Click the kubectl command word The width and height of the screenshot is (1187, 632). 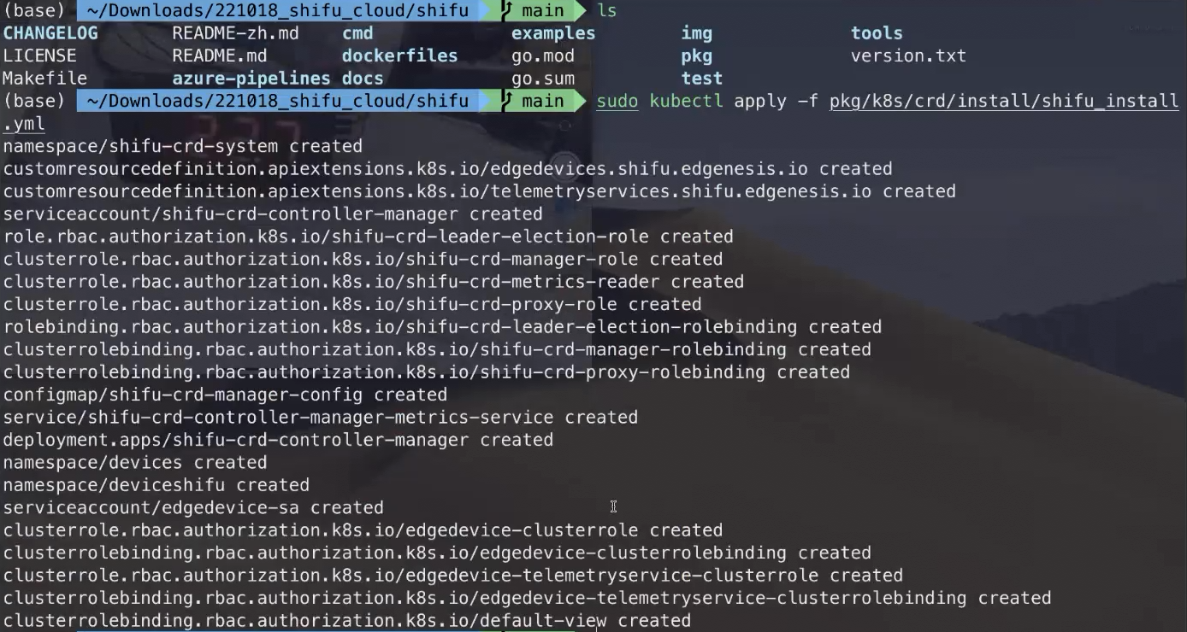tap(686, 101)
